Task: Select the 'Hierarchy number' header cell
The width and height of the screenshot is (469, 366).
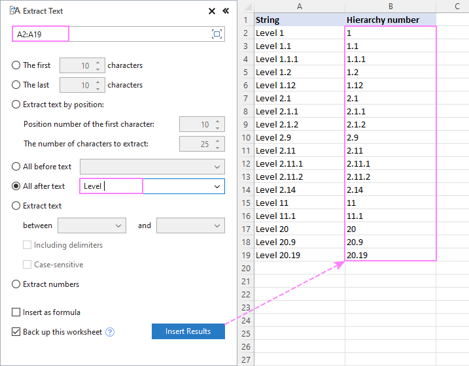Action: tap(391, 20)
